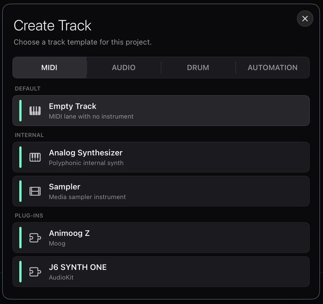Click the 'AudioKit' vendor label
323x304 pixels.
[x=61, y=278]
